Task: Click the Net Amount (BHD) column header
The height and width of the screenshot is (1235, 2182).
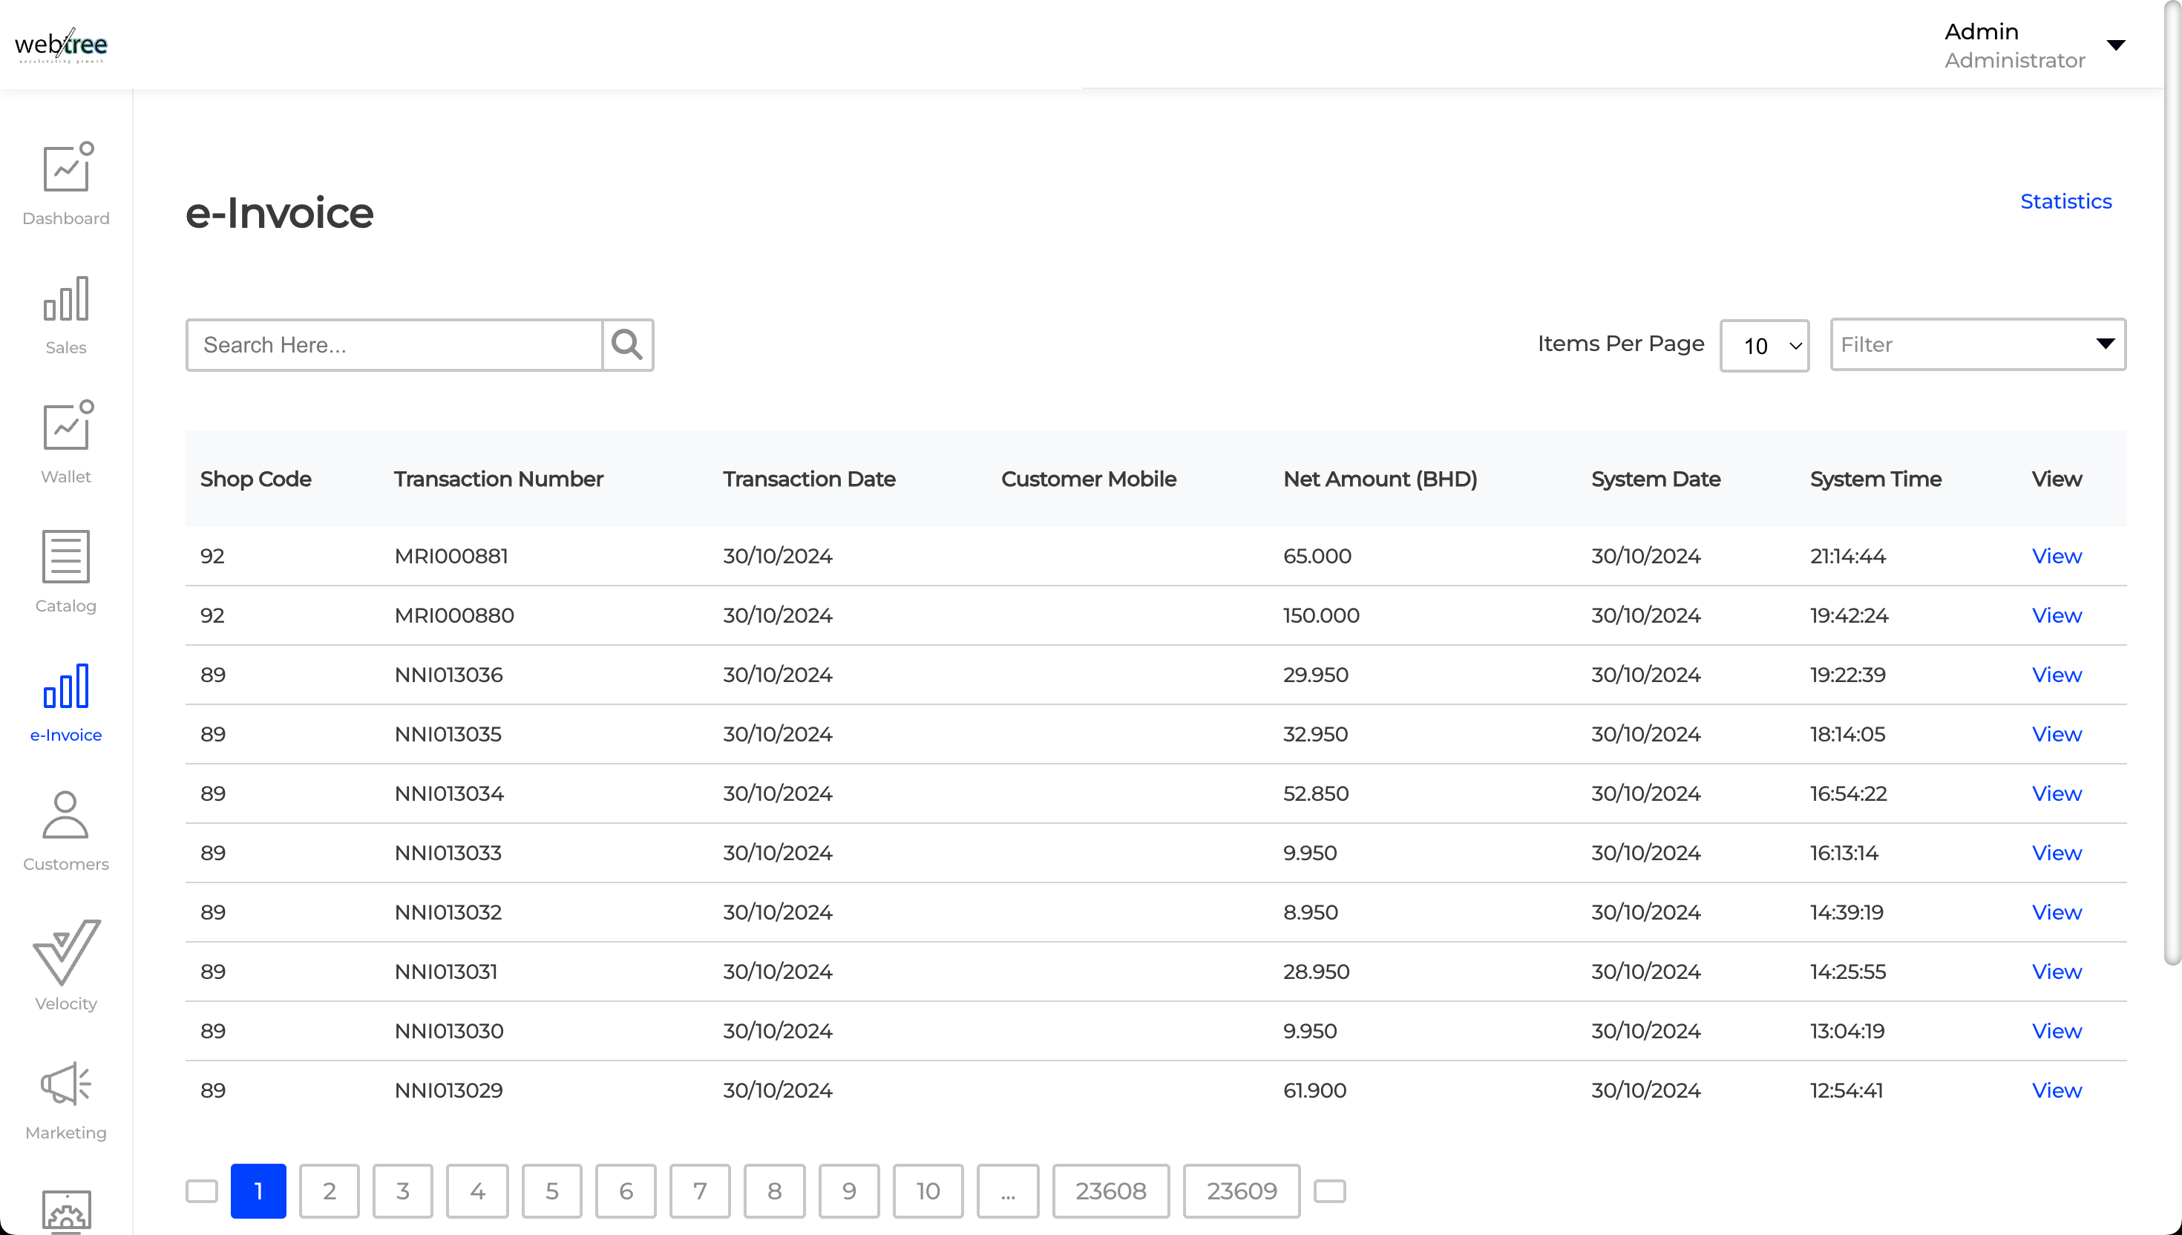Action: click(1380, 479)
